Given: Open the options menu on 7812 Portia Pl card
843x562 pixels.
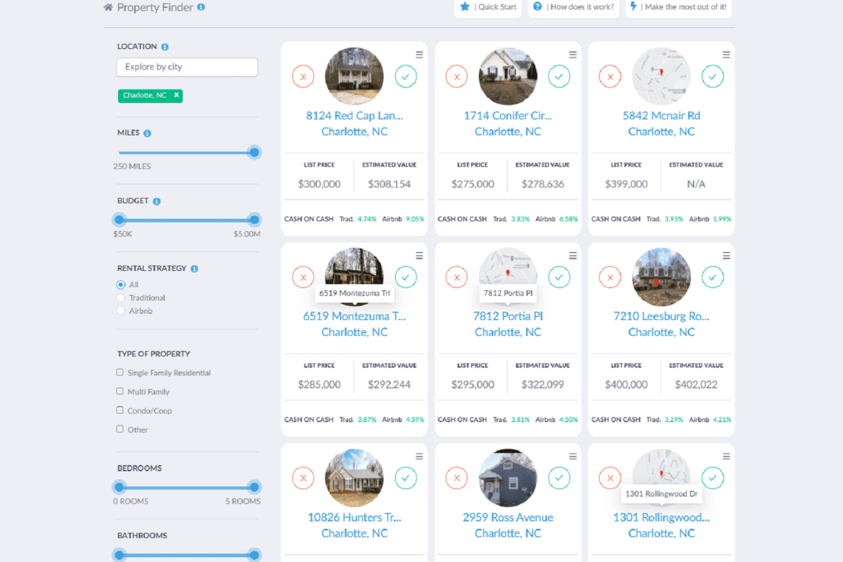Looking at the screenshot, I should pyautogui.click(x=572, y=254).
